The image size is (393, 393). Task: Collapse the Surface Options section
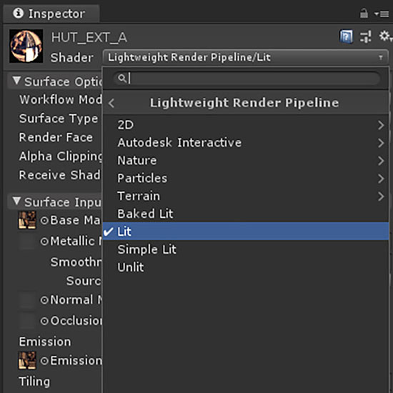click(16, 81)
